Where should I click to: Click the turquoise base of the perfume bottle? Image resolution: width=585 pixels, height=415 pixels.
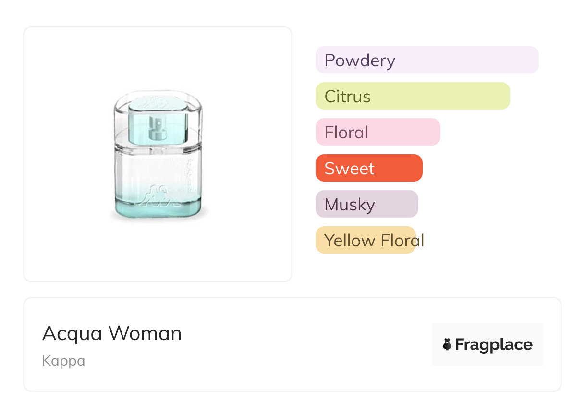[158, 209]
